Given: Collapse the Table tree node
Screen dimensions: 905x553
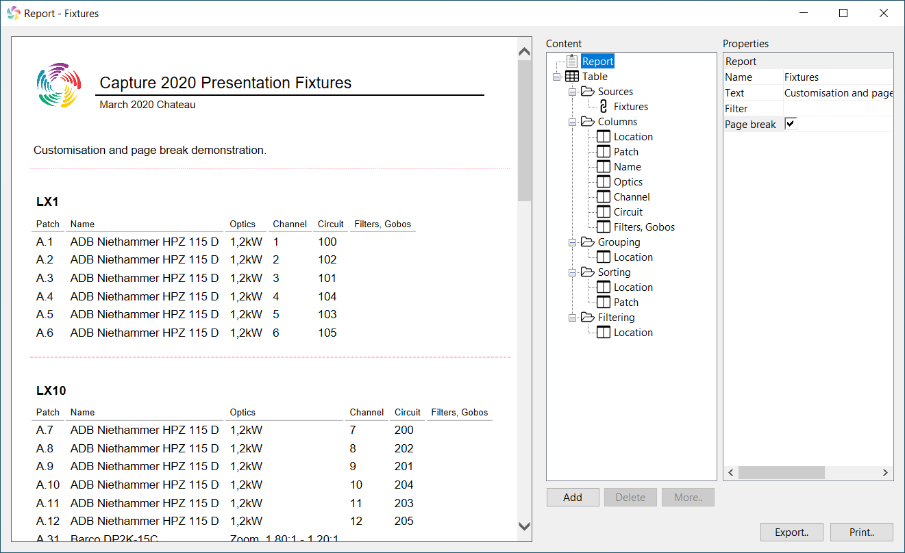Looking at the screenshot, I should 556,77.
